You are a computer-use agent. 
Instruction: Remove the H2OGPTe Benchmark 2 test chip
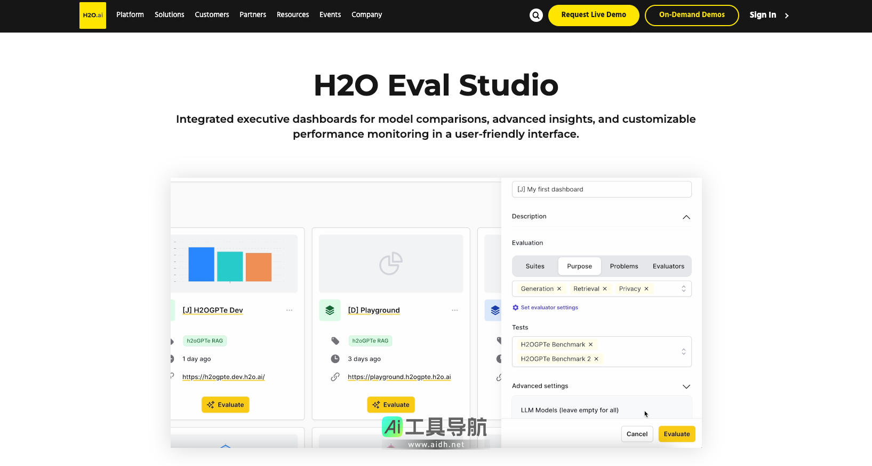click(x=596, y=359)
